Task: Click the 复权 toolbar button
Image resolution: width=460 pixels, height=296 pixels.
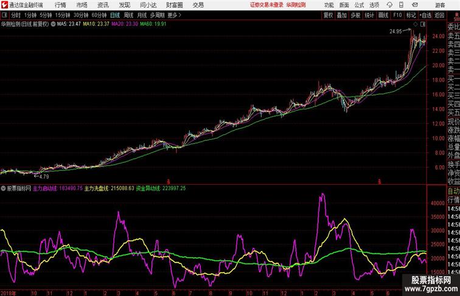Action: pyautogui.click(x=328, y=15)
